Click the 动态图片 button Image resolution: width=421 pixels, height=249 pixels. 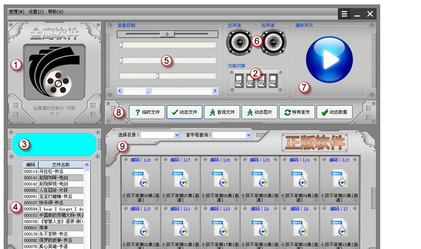pyautogui.click(x=259, y=112)
